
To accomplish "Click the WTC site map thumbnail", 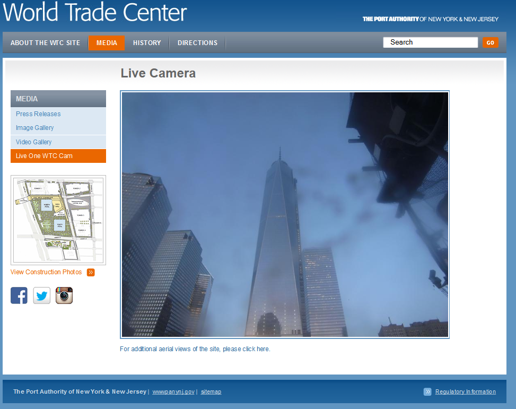I will coord(58,220).
